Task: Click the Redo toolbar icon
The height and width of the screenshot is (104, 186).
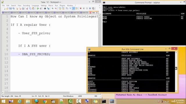Action: tap(41, 8)
